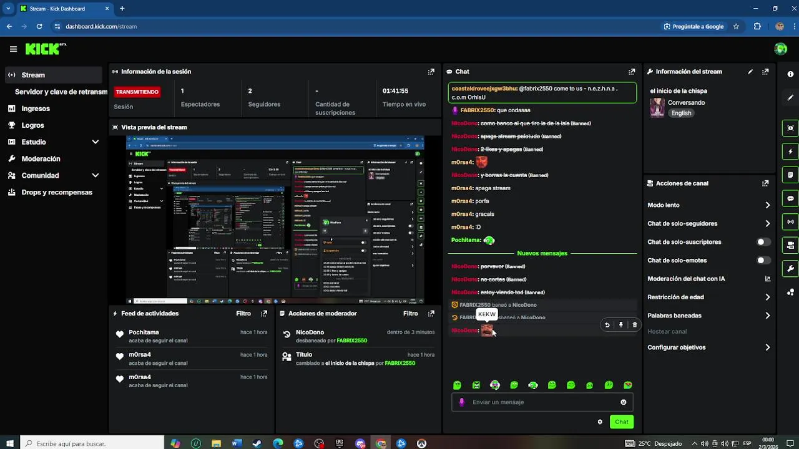The image size is (799, 449).
Task: Pop out the Información del stream panel
Action: tap(765, 72)
